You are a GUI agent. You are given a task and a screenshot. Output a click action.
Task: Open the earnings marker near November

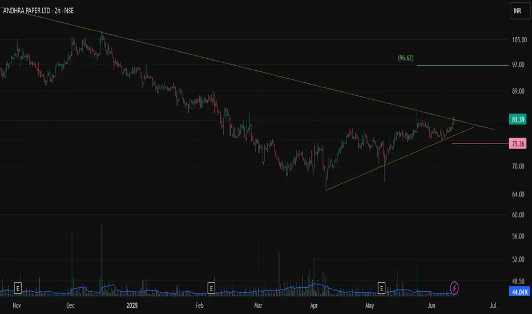pyautogui.click(x=18, y=288)
